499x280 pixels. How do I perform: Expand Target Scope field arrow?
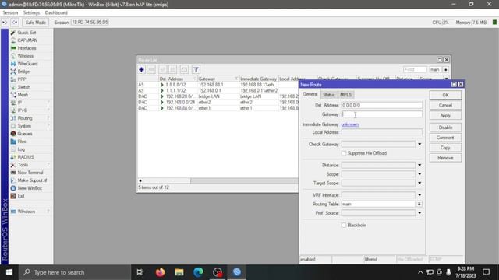[419, 184]
